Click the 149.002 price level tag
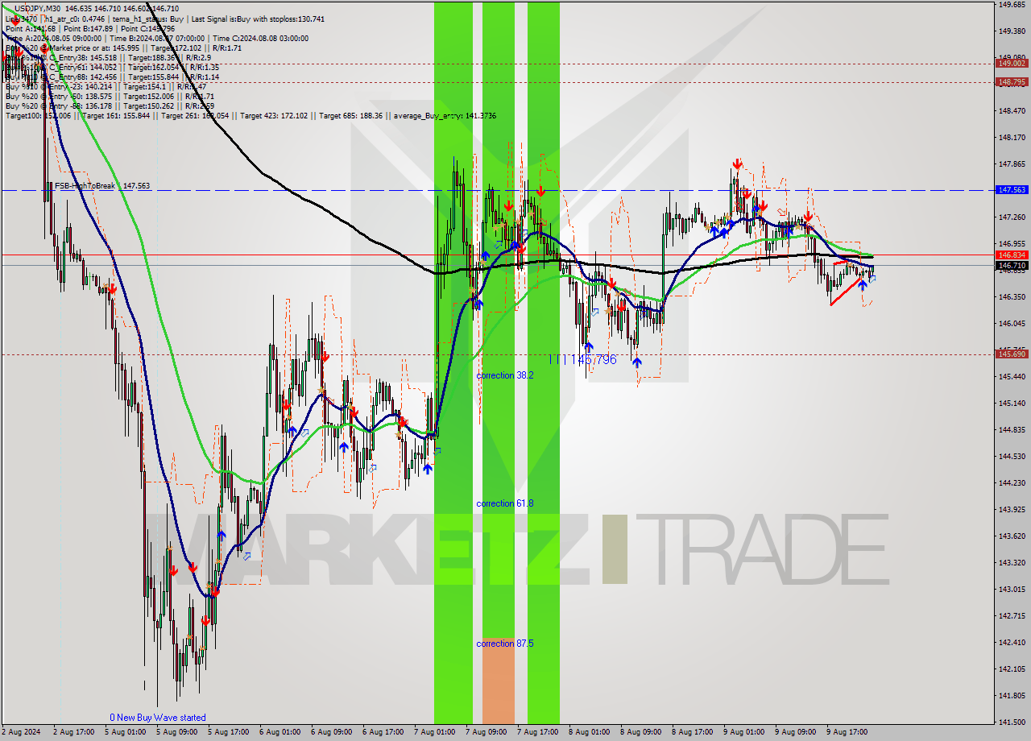 (x=1012, y=63)
